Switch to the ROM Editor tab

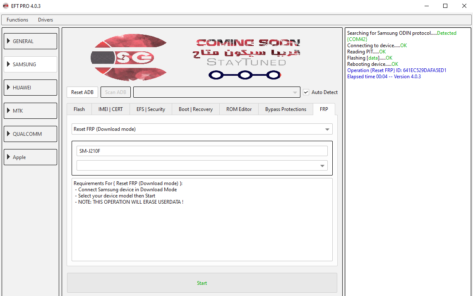click(239, 109)
